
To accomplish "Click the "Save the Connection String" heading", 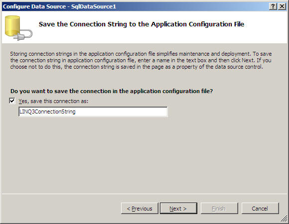I will (142, 24).
